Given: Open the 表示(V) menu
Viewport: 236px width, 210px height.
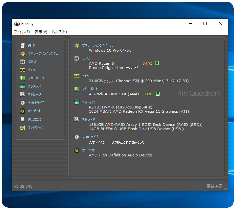Looking at the screenshot, I should coord(41,32).
